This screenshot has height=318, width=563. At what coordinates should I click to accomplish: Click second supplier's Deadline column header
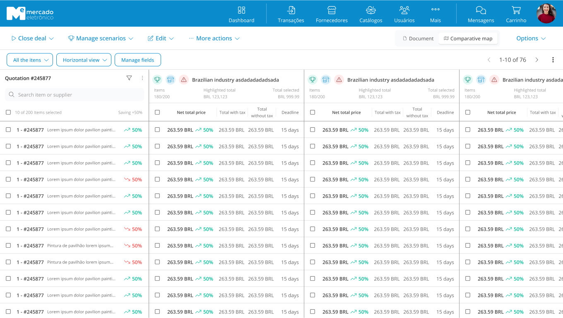pos(445,112)
